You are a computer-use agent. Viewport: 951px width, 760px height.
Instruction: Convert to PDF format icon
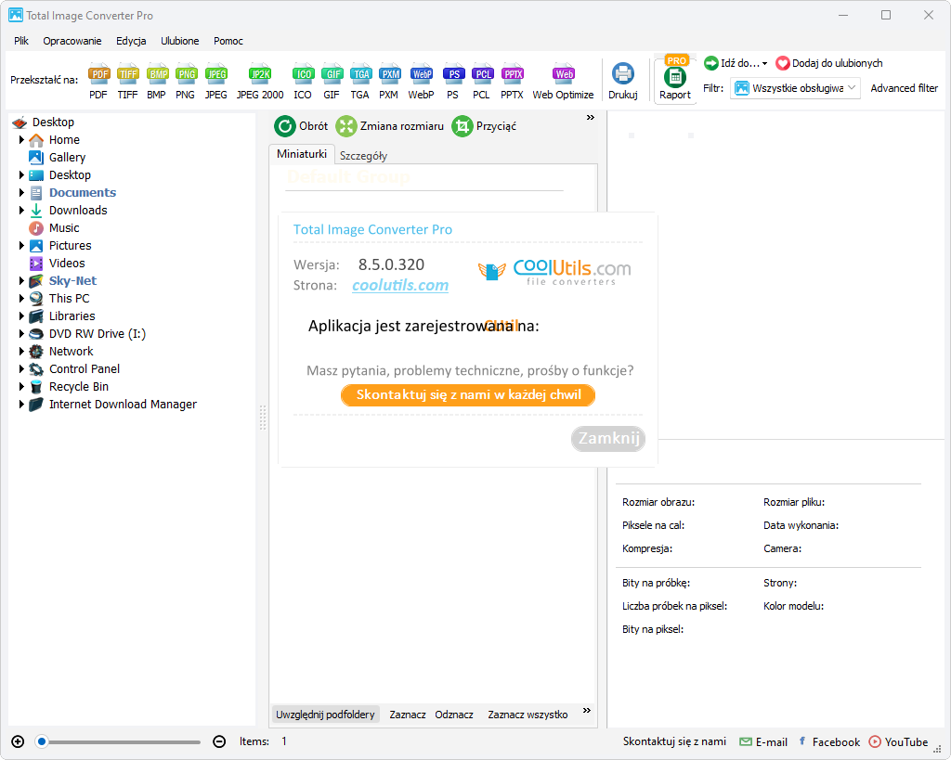point(98,81)
